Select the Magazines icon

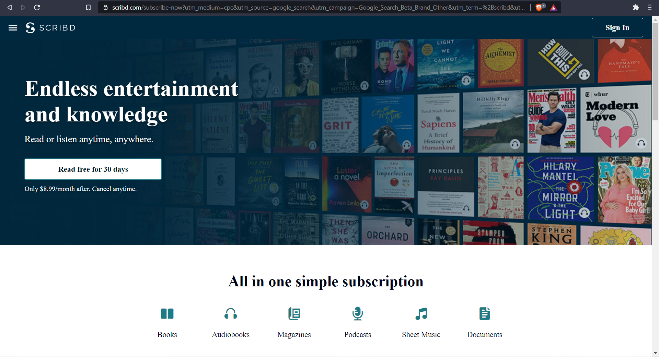click(294, 313)
